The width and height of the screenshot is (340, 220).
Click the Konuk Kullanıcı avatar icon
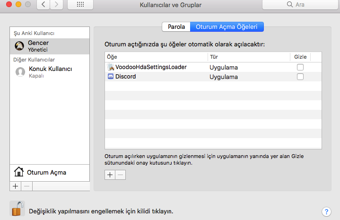click(x=20, y=72)
